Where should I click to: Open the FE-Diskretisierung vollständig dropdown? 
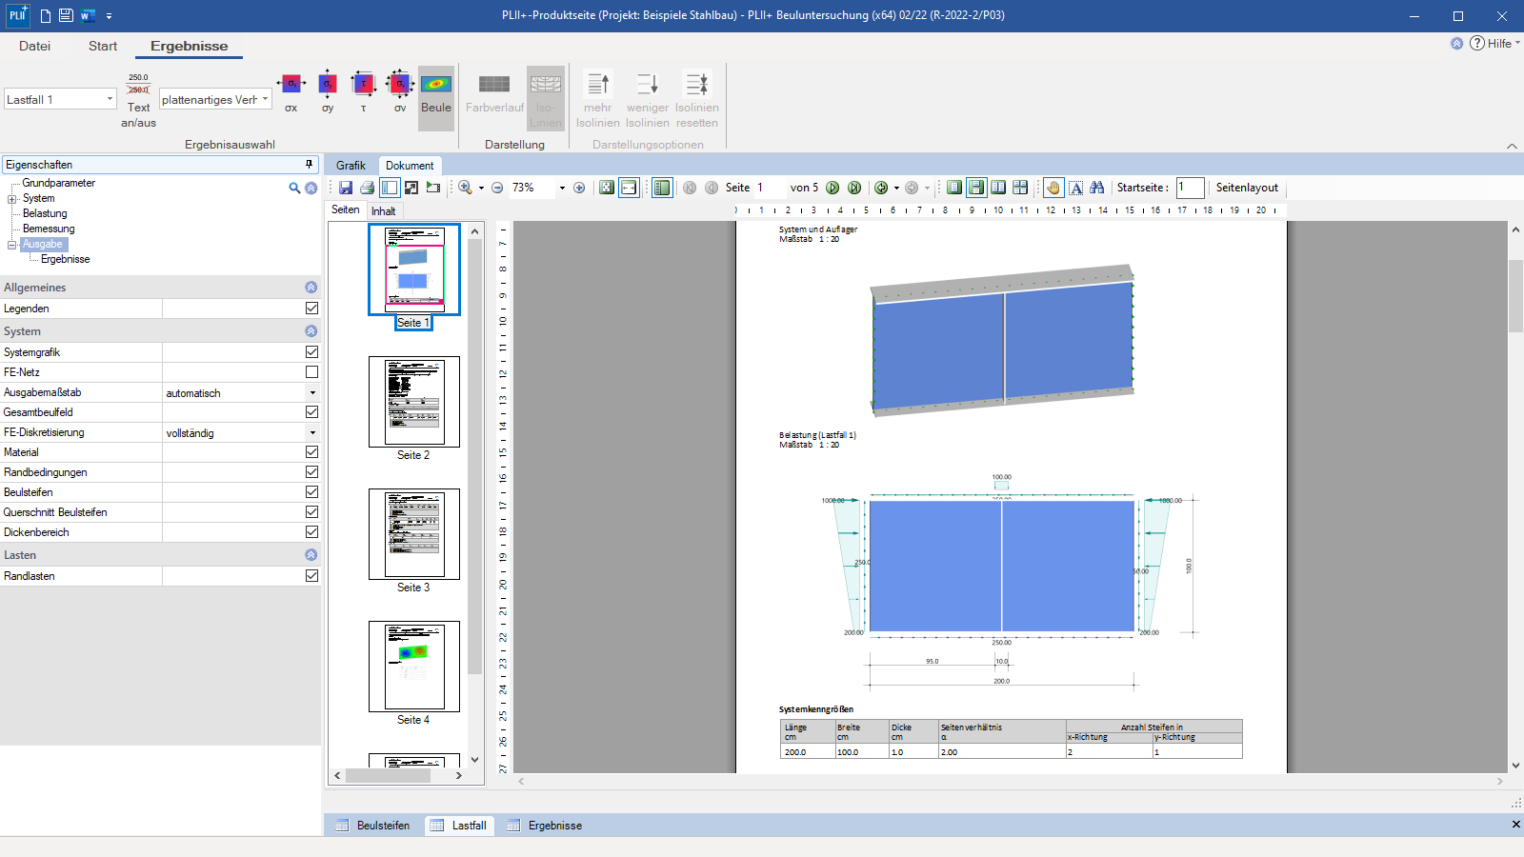[x=312, y=433]
